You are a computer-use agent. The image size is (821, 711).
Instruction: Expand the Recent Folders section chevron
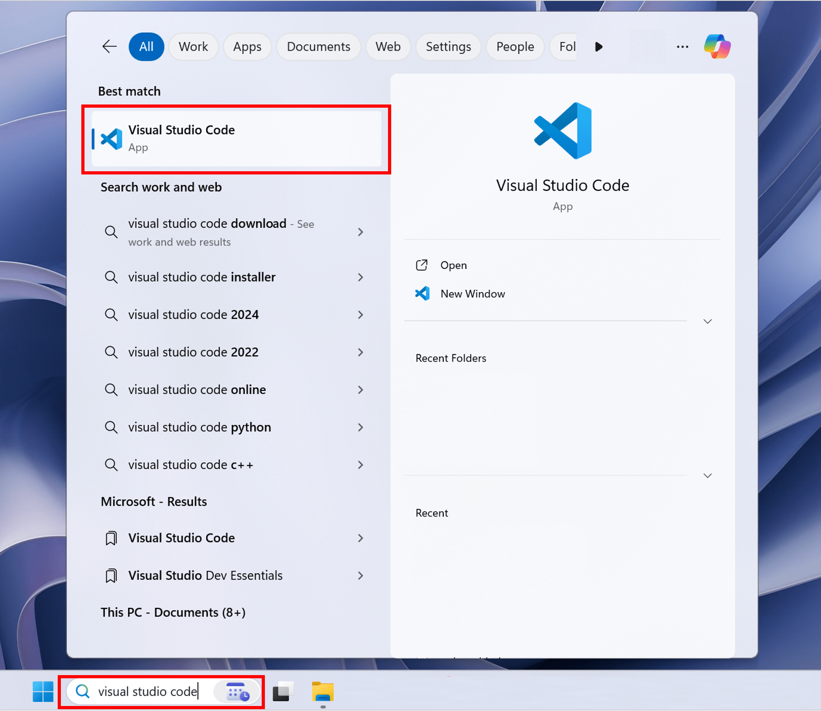point(707,322)
